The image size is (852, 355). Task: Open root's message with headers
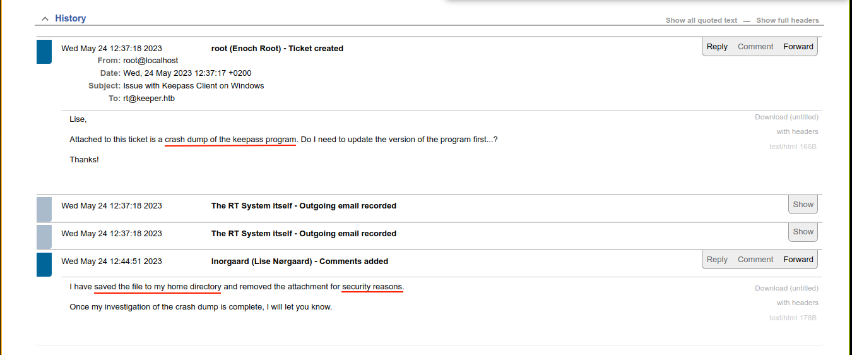[797, 132]
